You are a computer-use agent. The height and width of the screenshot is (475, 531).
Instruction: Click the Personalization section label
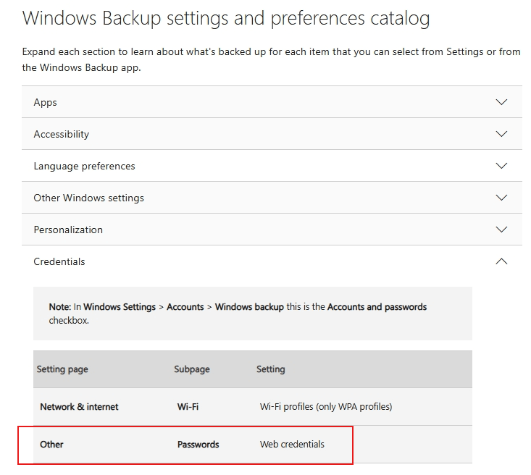point(68,230)
